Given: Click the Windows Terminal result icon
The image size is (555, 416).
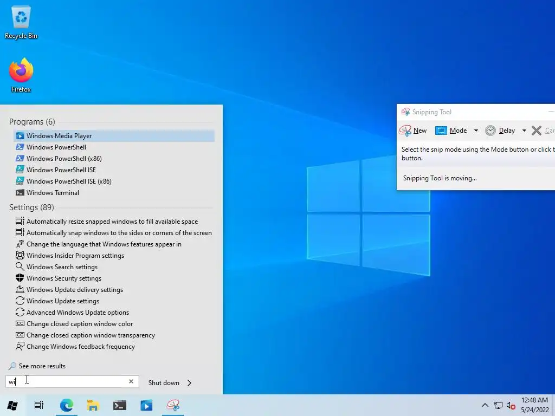Looking at the screenshot, I should click(x=20, y=192).
